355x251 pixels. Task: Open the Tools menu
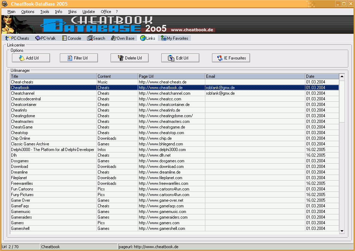pyautogui.click(x=45, y=12)
